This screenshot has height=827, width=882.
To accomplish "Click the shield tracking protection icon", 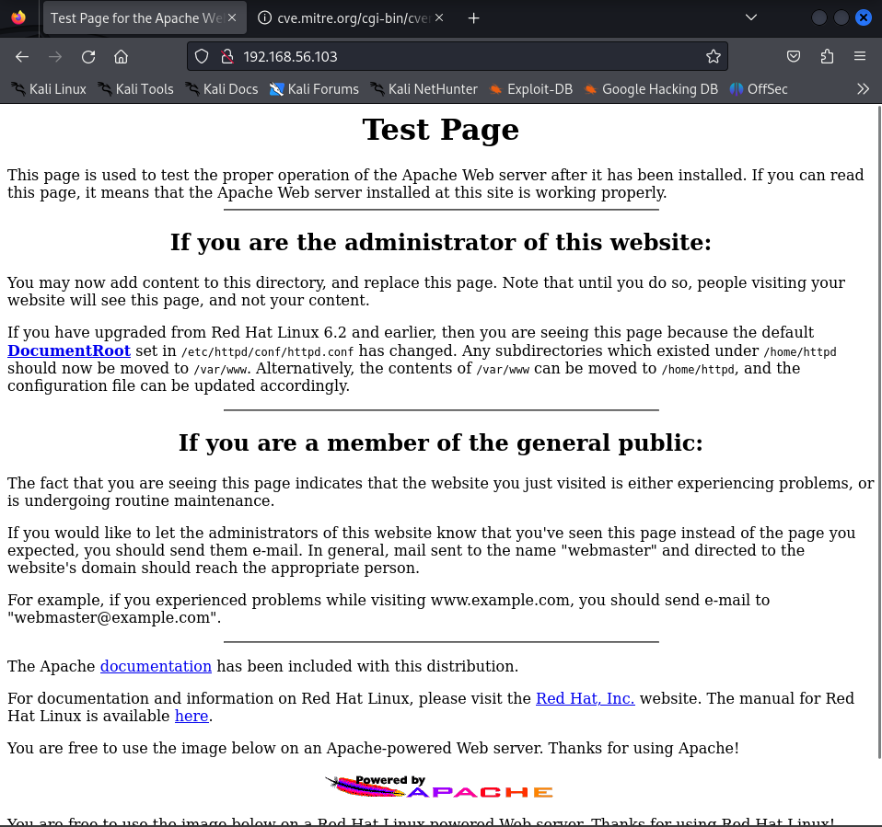I will (203, 57).
